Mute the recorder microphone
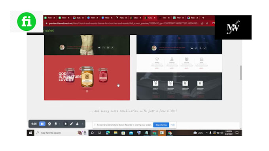Image resolution: width=269 pixels, height=151 pixels. (x=56, y=124)
